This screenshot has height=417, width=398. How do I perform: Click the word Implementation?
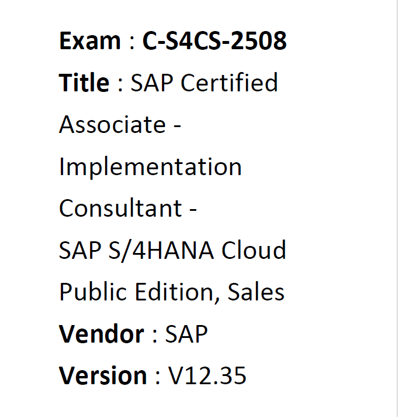150,167
